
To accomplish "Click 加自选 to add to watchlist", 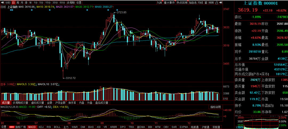I will [193, 3].
